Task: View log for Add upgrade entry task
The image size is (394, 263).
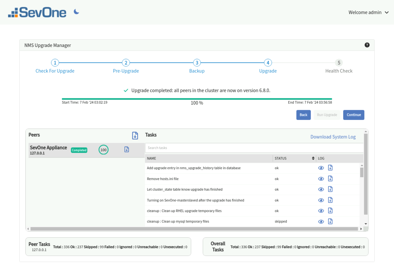Action: point(321,168)
